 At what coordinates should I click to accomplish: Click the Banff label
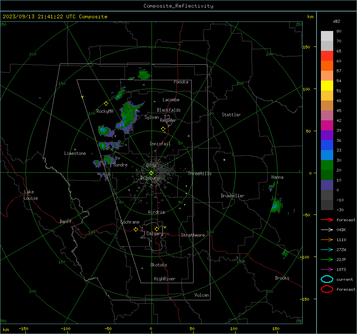pyautogui.click(x=65, y=221)
